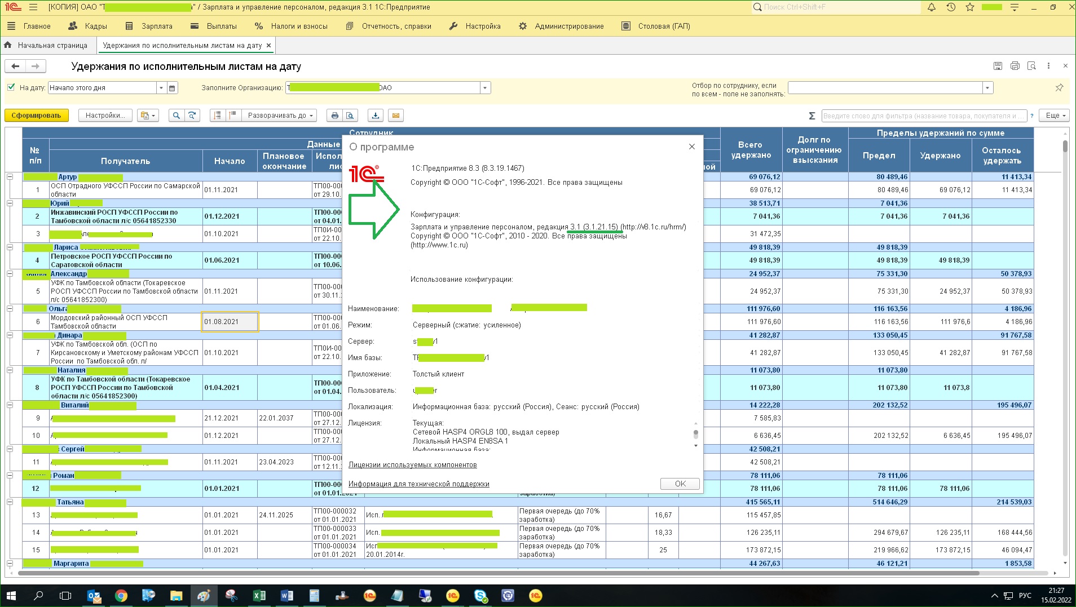Open the Организация dropdown arrow
1076x607 pixels.
(485, 88)
